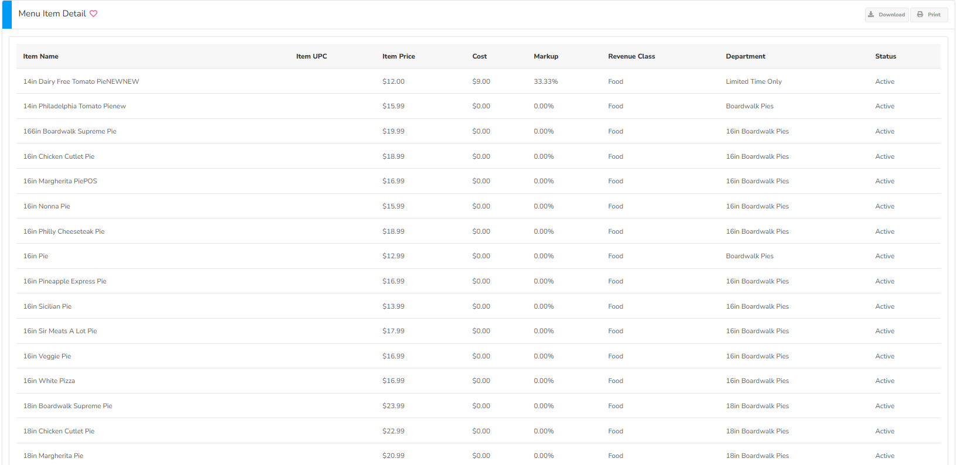The height and width of the screenshot is (465, 957).
Task: Click Active status of 16in Nonna Pie
Action: pos(884,206)
